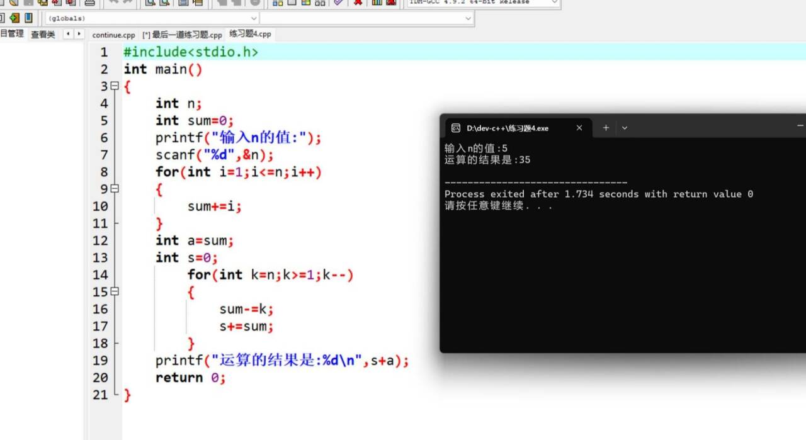This screenshot has width=806, height=440.
Task: Click the 'return 0;' statement
Action: [191, 378]
